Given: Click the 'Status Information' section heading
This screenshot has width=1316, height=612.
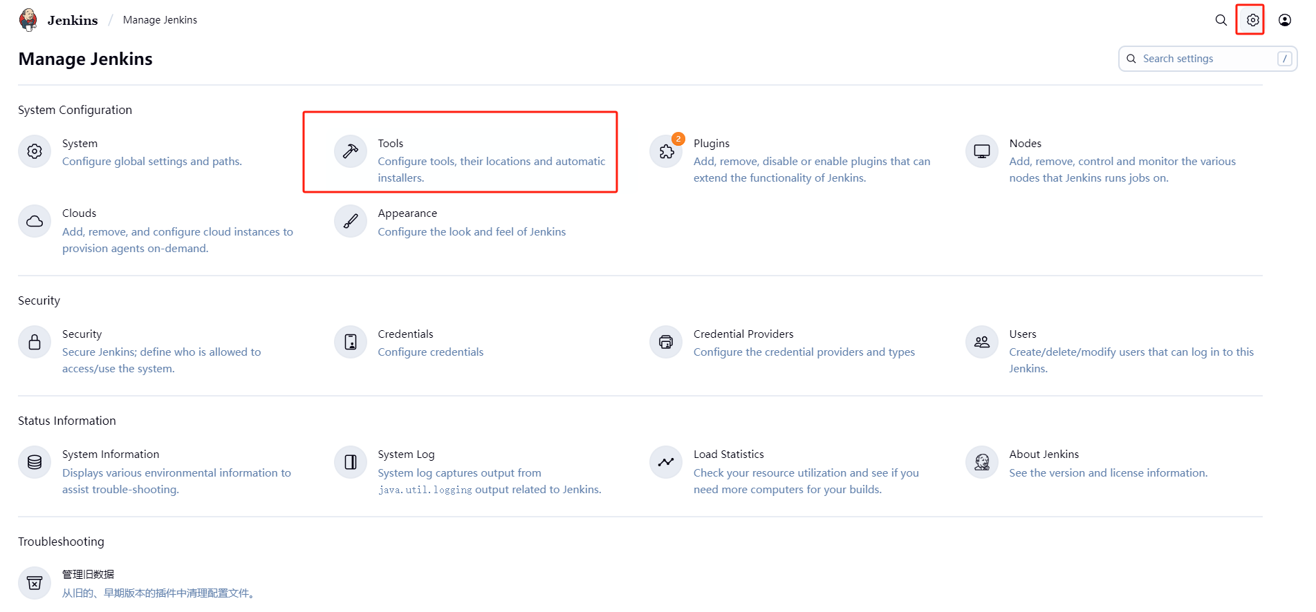Looking at the screenshot, I should tap(67, 421).
